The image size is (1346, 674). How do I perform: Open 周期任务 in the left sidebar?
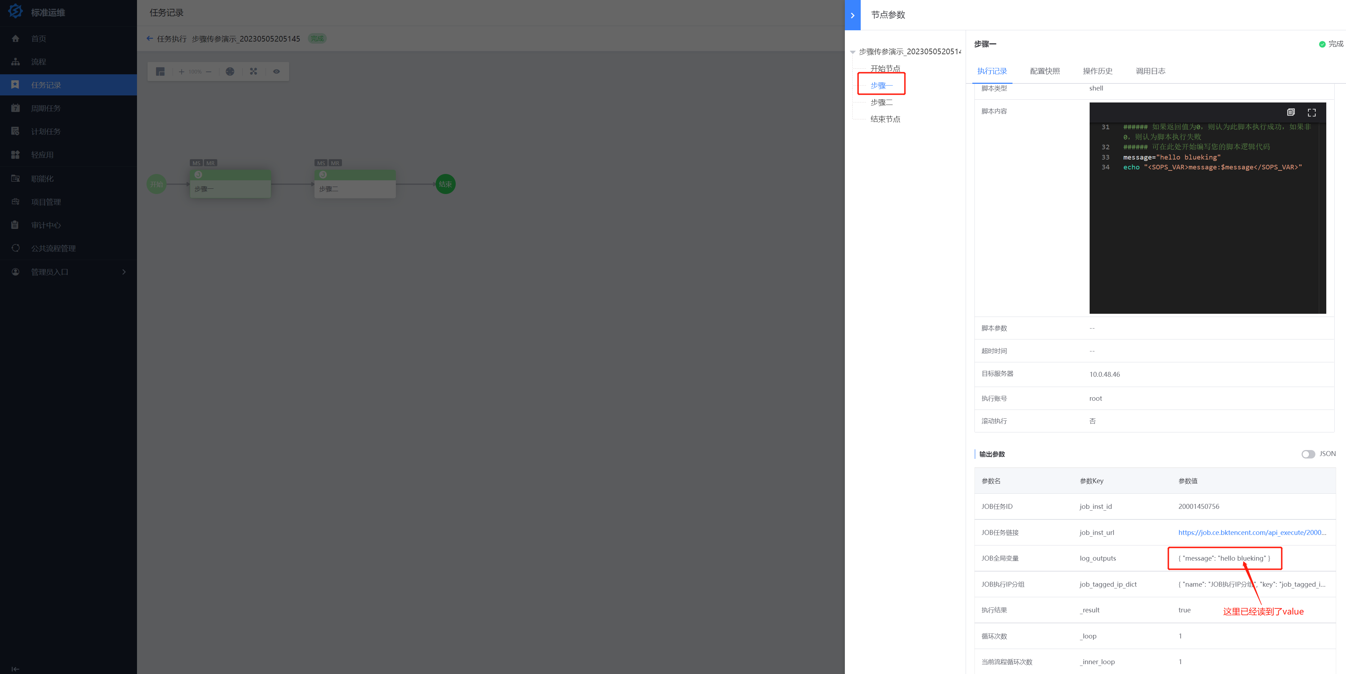click(x=46, y=108)
